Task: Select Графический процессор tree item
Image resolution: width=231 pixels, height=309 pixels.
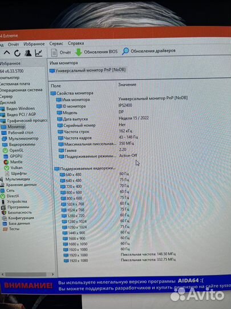Action: click(x=24, y=121)
